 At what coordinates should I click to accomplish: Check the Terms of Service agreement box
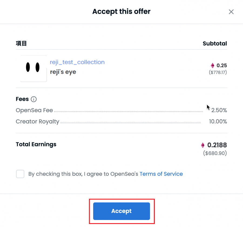coord(20,174)
